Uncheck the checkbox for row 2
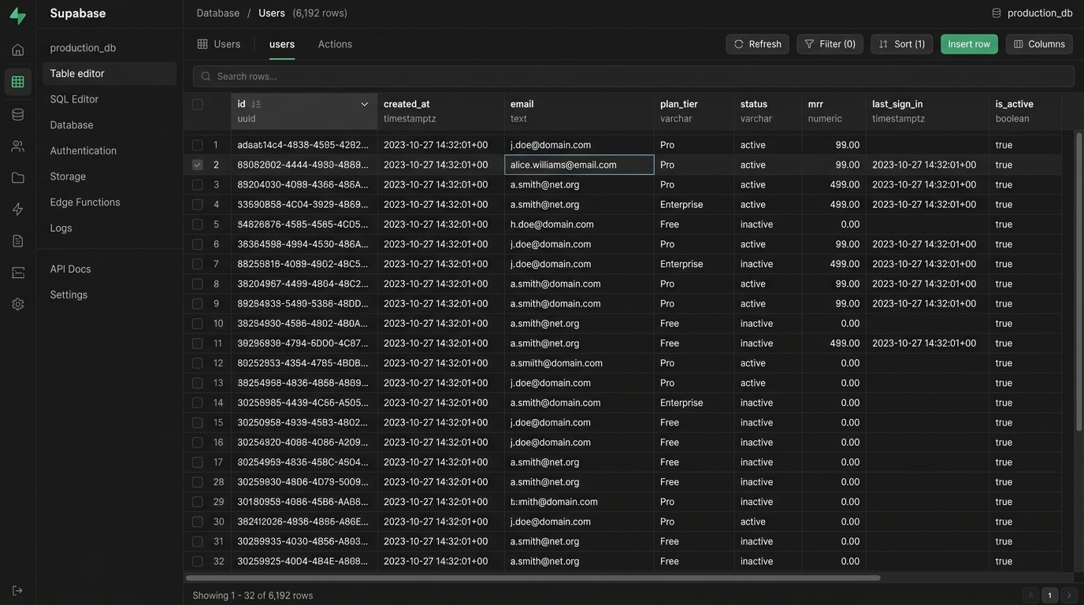1084x605 pixels. click(198, 165)
